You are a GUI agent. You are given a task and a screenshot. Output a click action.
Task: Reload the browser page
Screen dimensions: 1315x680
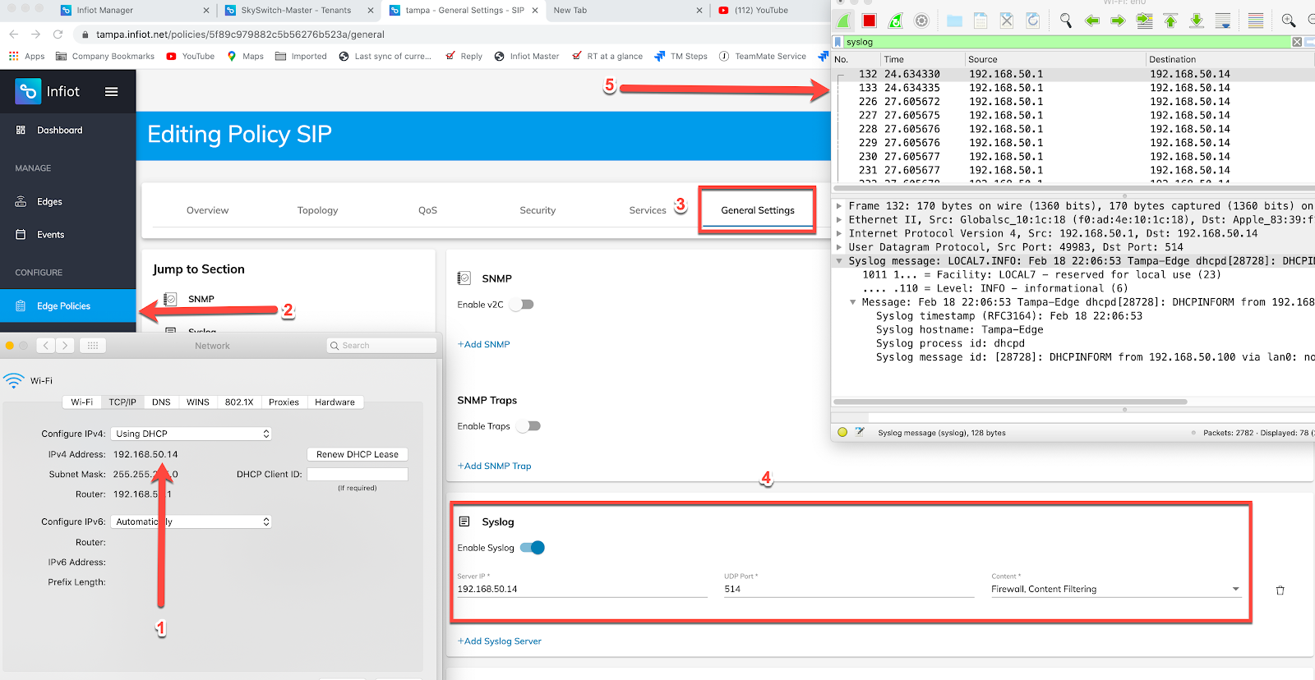pyautogui.click(x=58, y=34)
